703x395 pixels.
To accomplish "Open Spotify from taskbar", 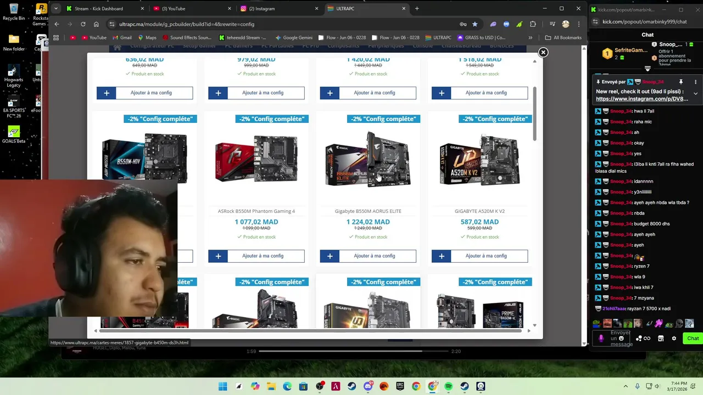I will 449,386.
